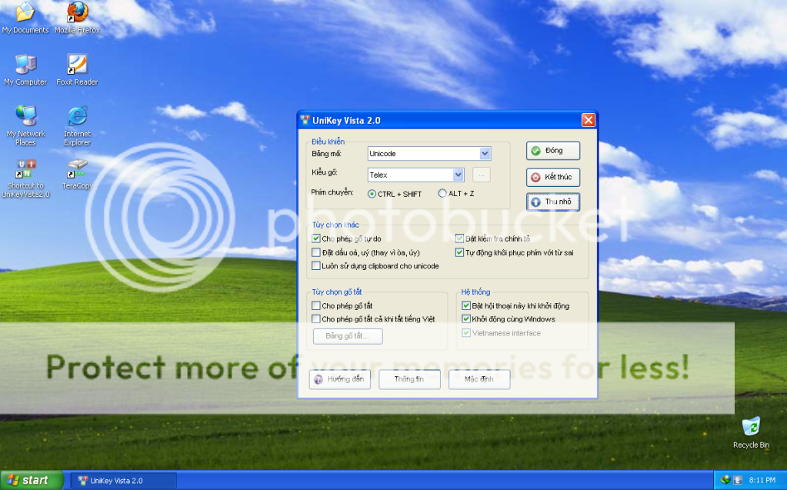Click the UniKey Vista 2.0 taskbar button

click(123, 481)
